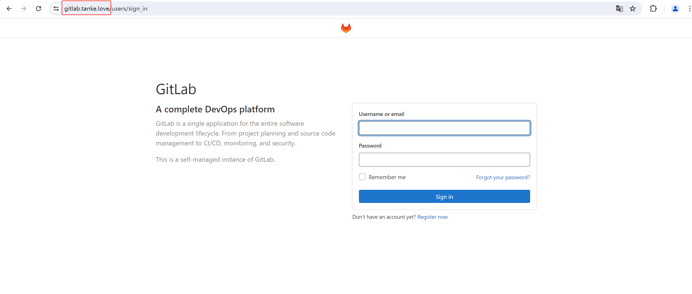Enable the Remember me checkbox
This screenshot has height=294, width=692.
[x=362, y=177]
